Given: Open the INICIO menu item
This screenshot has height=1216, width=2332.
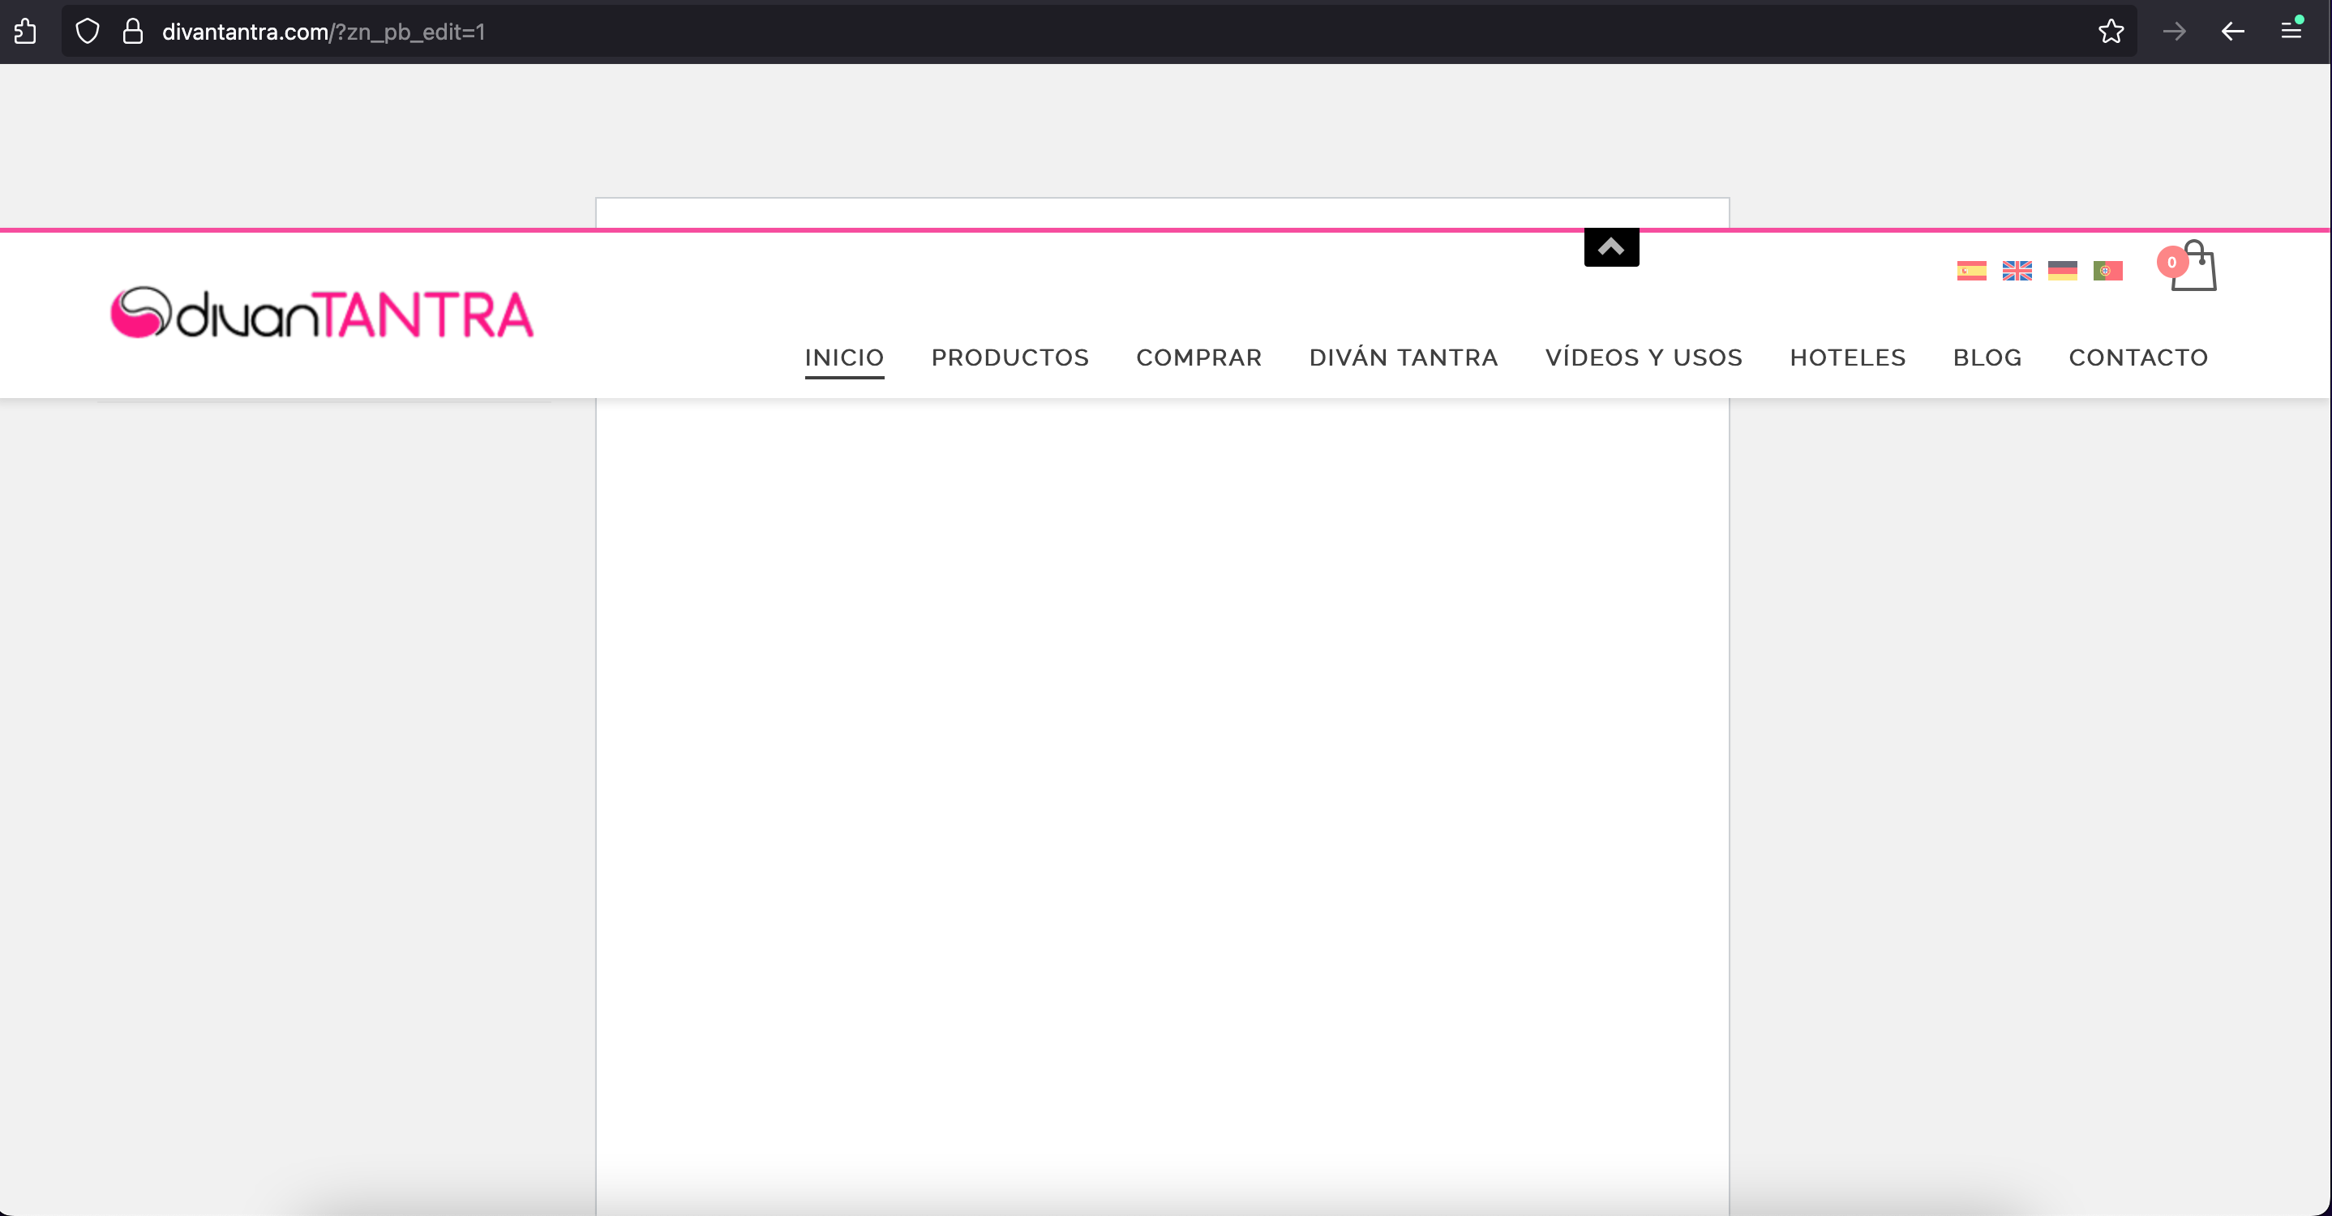Looking at the screenshot, I should pos(844,358).
